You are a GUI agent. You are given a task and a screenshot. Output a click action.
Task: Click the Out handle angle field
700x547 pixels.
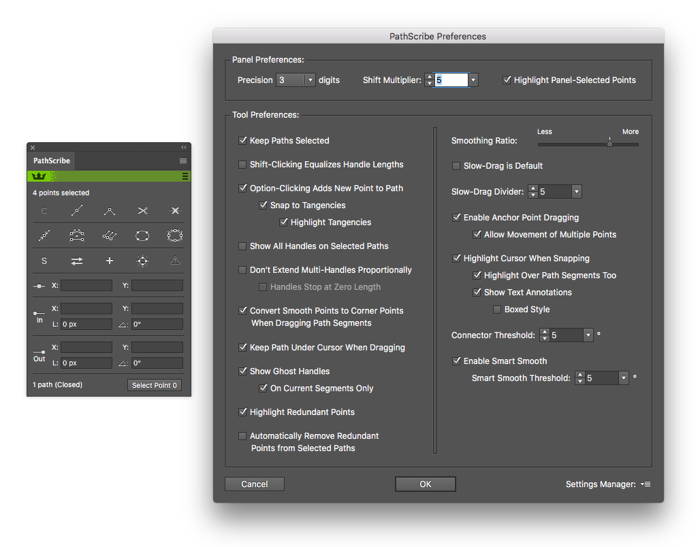pos(157,363)
